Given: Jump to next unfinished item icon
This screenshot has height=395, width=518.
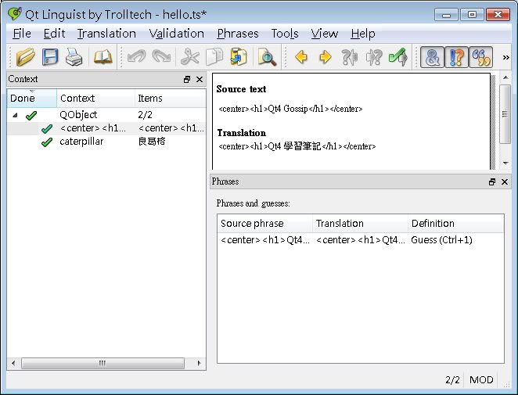Looking at the screenshot, I should 374,57.
